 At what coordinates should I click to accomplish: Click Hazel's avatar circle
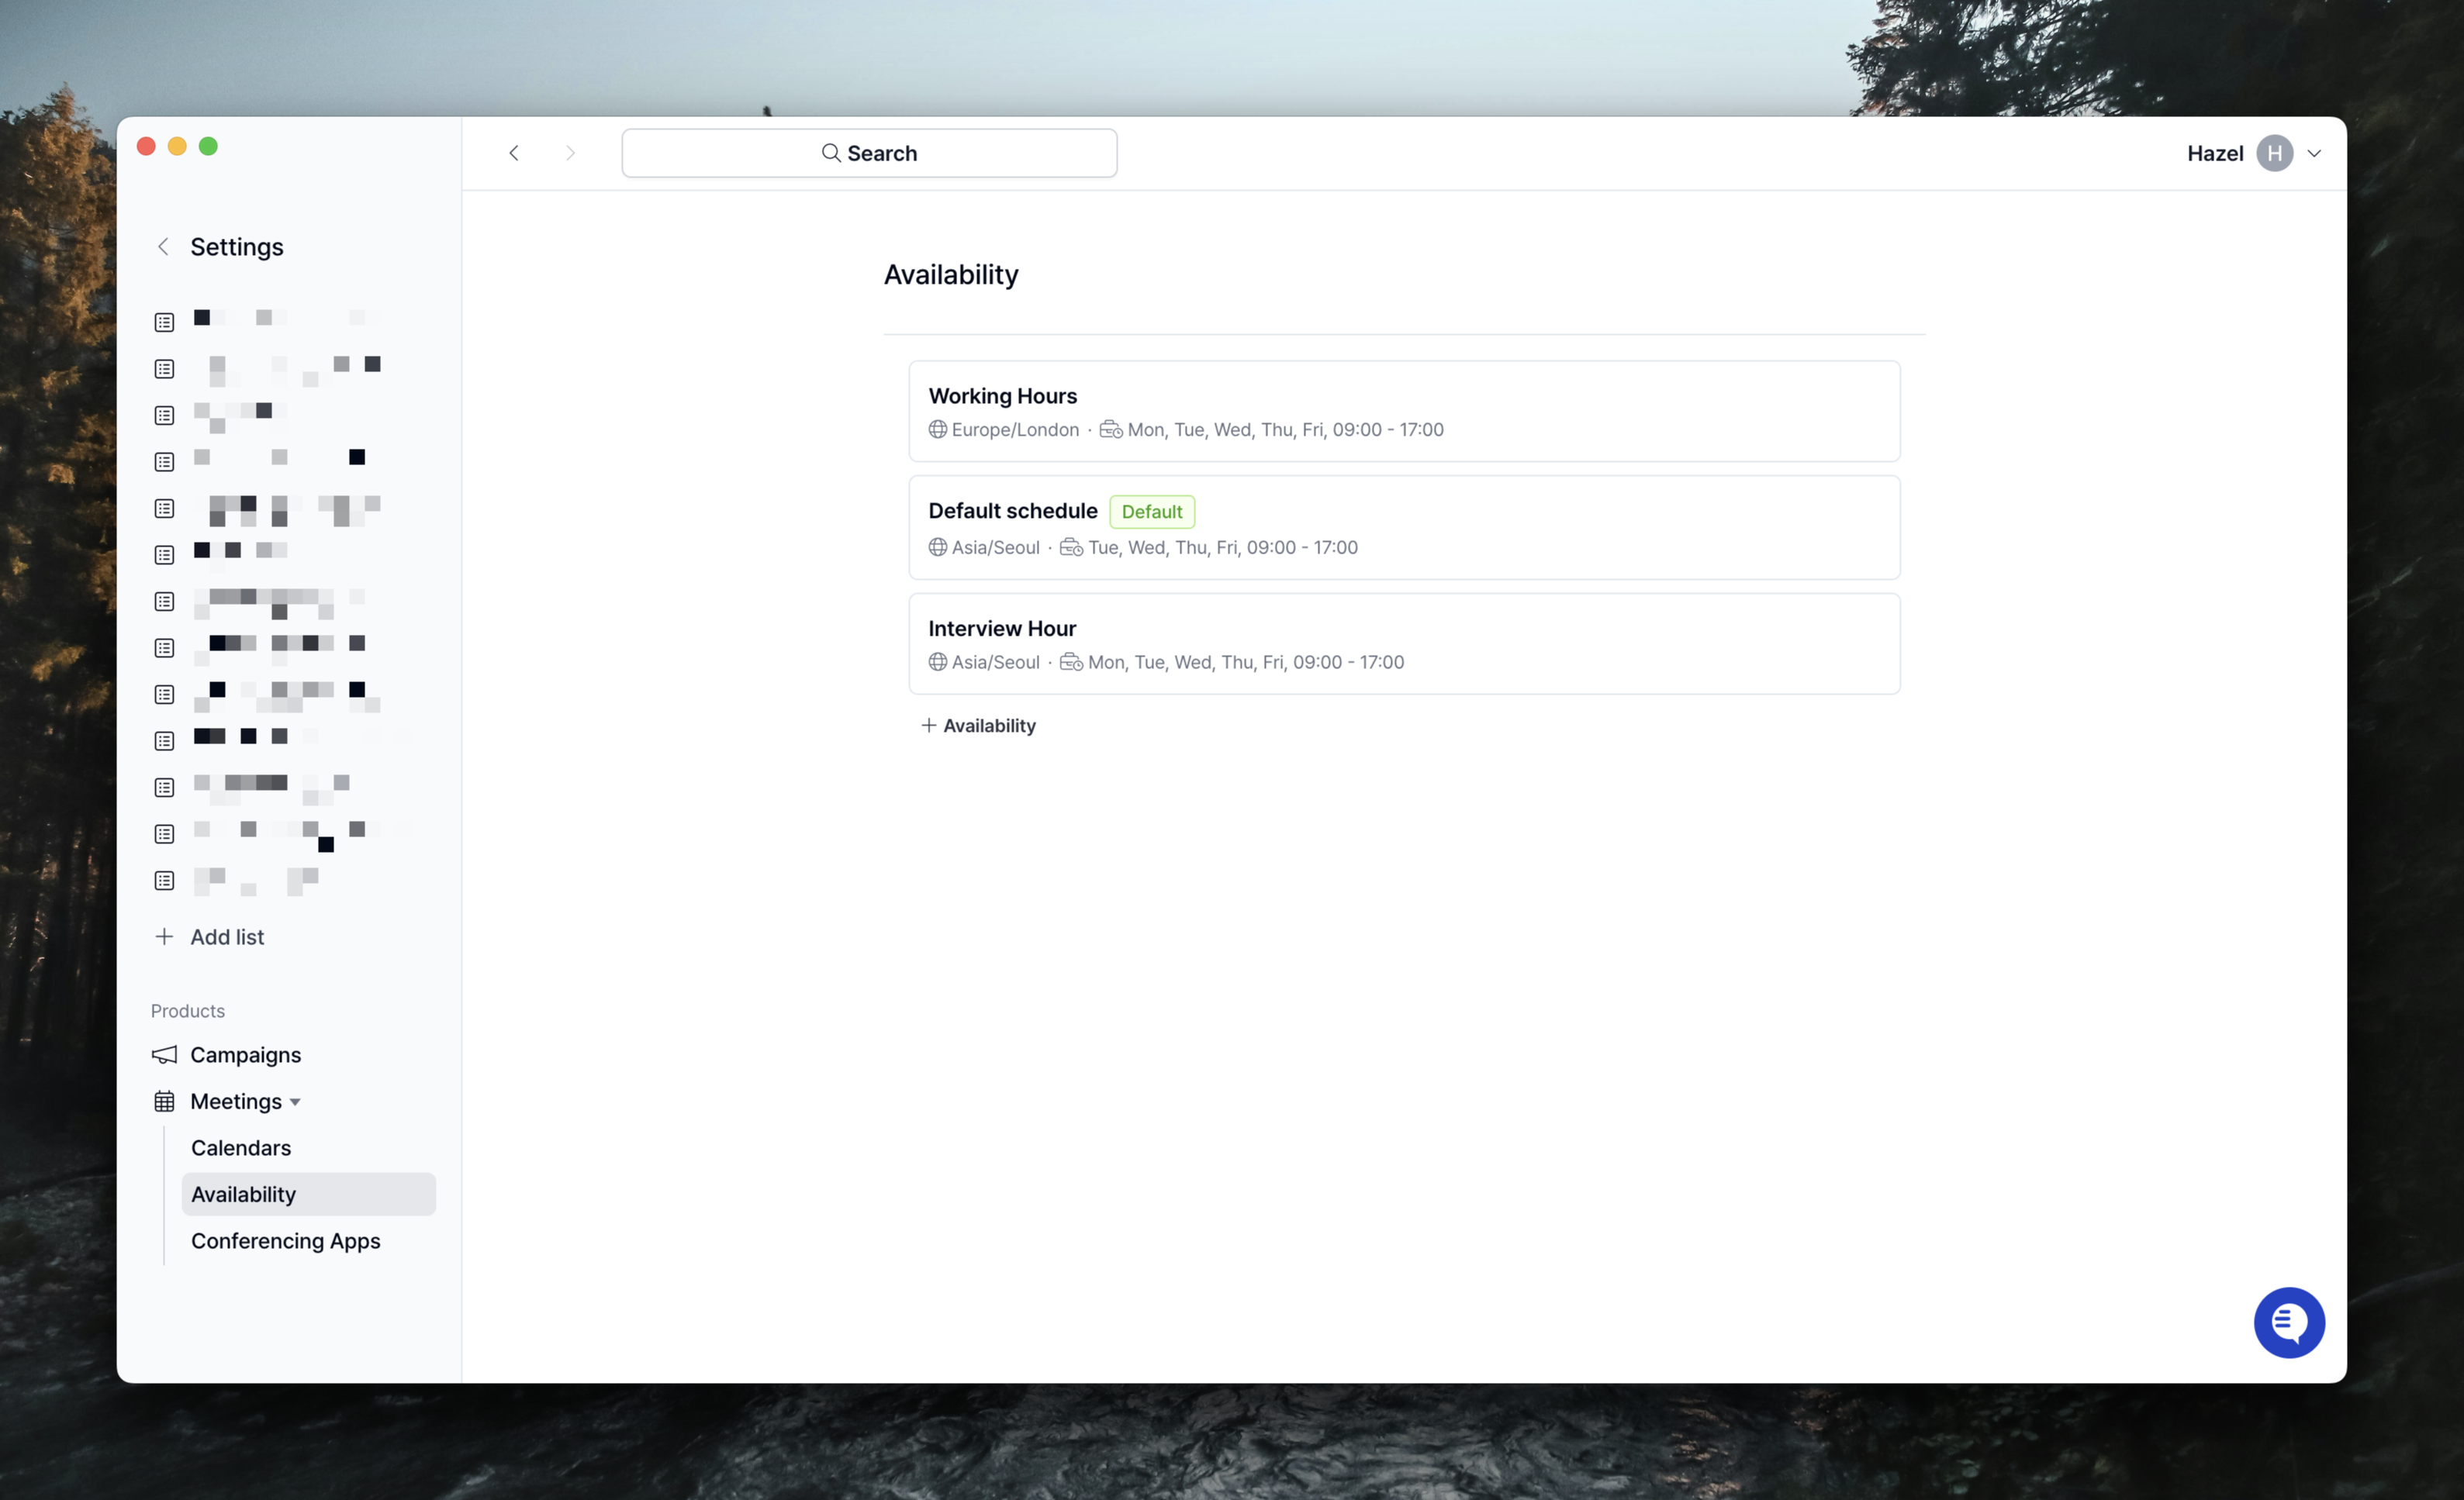[x=2273, y=153]
